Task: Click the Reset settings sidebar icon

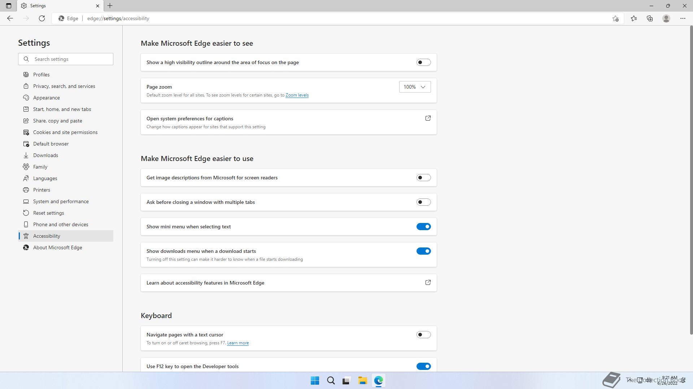Action: coord(26,213)
